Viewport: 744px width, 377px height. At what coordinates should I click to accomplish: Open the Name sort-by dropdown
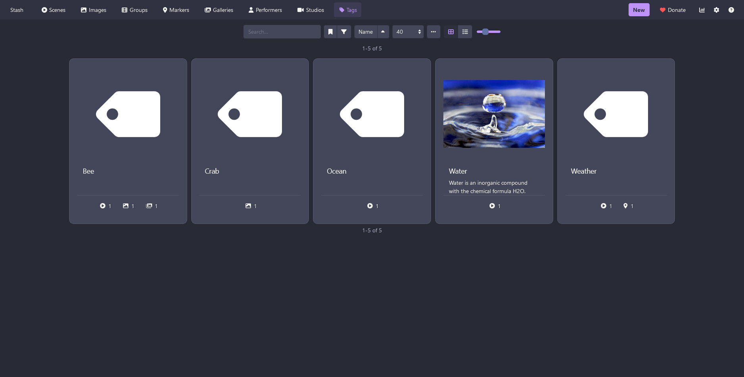pyautogui.click(x=365, y=32)
